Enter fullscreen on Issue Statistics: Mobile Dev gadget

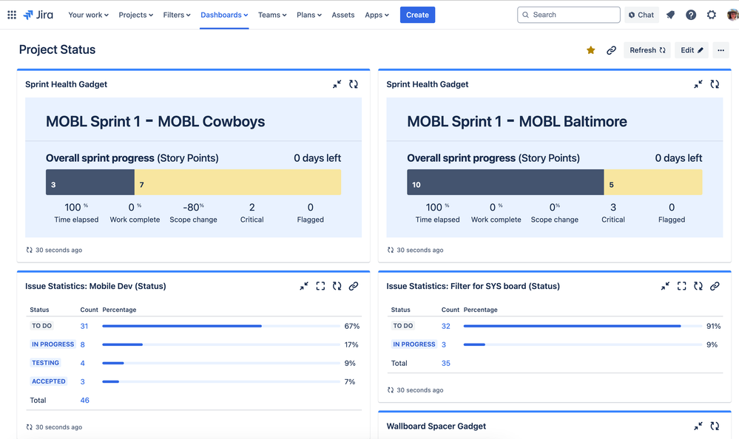[x=320, y=286]
